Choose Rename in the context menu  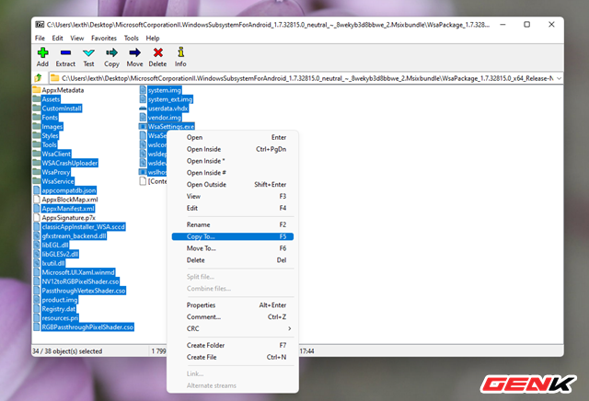[x=233, y=224]
